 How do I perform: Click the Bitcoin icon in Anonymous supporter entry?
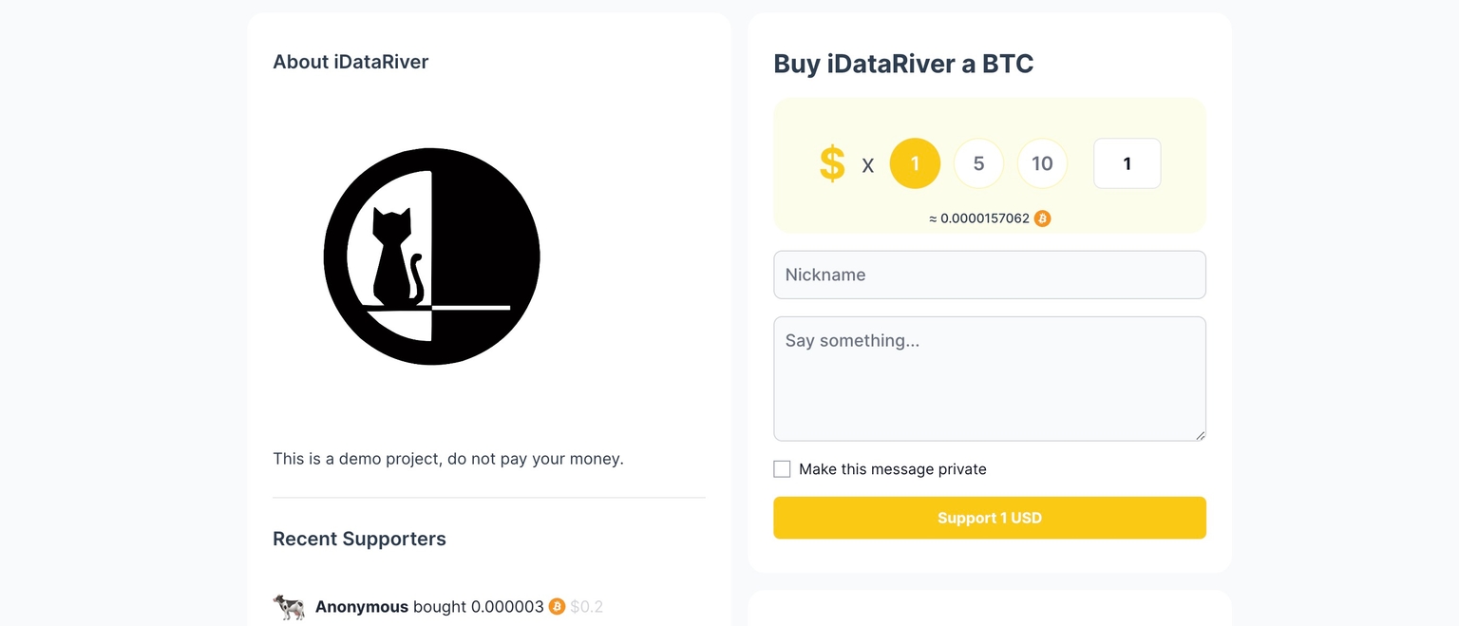click(x=556, y=606)
